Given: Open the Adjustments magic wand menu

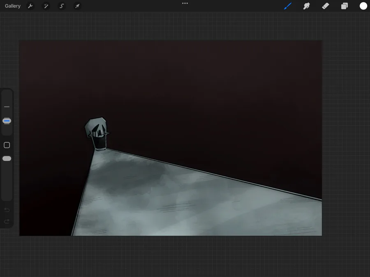Looking at the screenshot, I should pyautogui.click(x=46, y=6).
